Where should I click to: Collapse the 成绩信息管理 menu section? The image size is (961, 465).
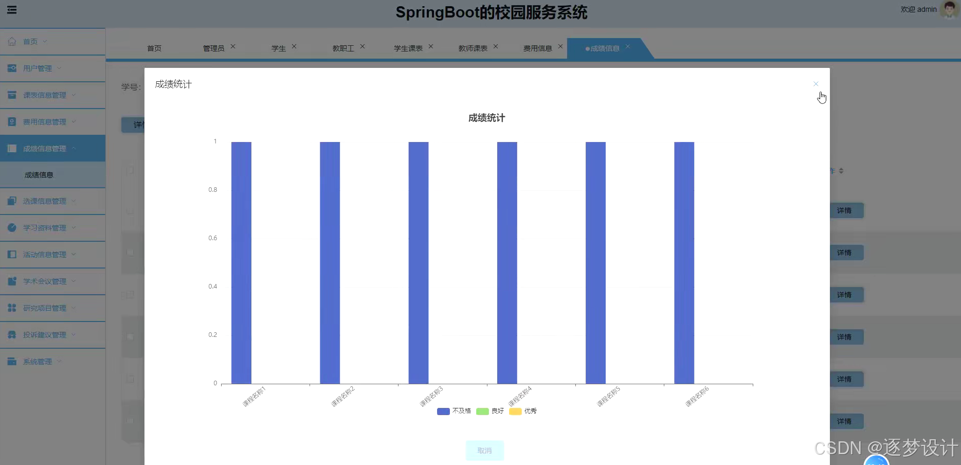pos(74,148)
